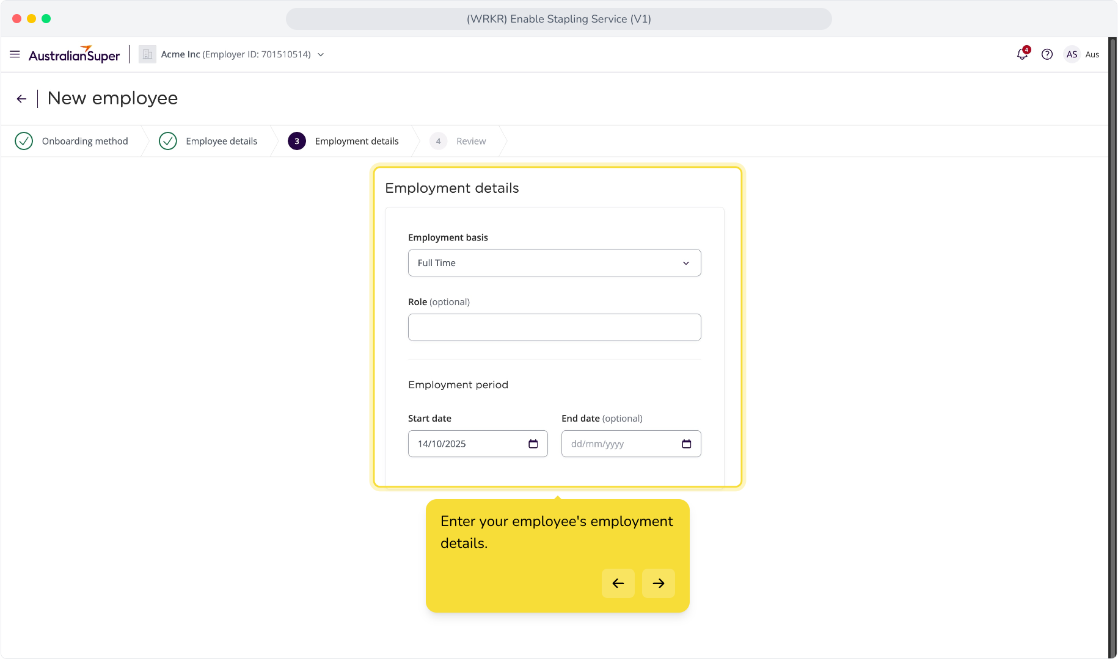
Task: Open End date calendar picker icon
Action: coord(686,444)
